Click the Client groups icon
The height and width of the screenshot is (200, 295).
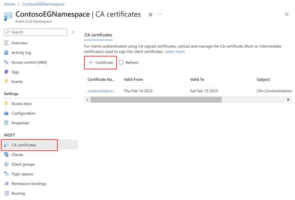point(6,164)
